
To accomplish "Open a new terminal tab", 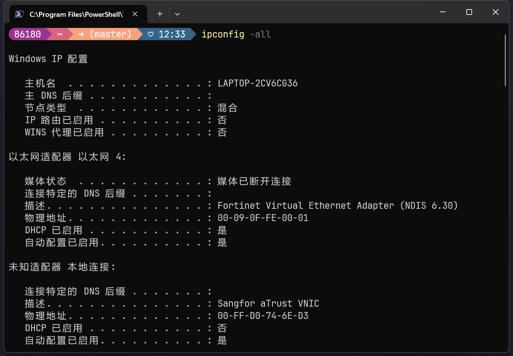I will (x=160, y=14).
